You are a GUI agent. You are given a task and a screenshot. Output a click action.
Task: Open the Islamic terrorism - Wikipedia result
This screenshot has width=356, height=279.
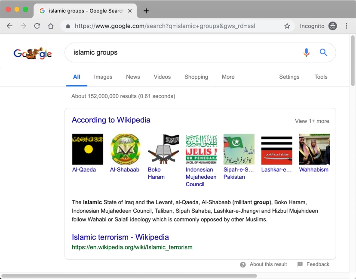click(120, 237)
